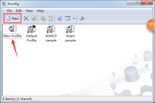This screenshot has height=103, width=155.
Task: Open the Edit menu
Action: click(19, 11)
